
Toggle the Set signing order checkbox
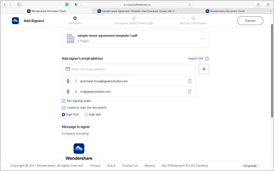pyautogui.click(x=64, y=101)
